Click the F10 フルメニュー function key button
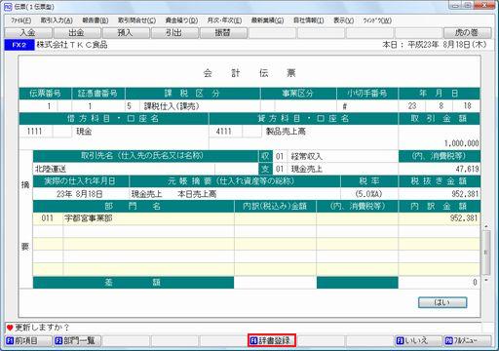This screenshot has width=499, height=351. [x=467, y=340]
